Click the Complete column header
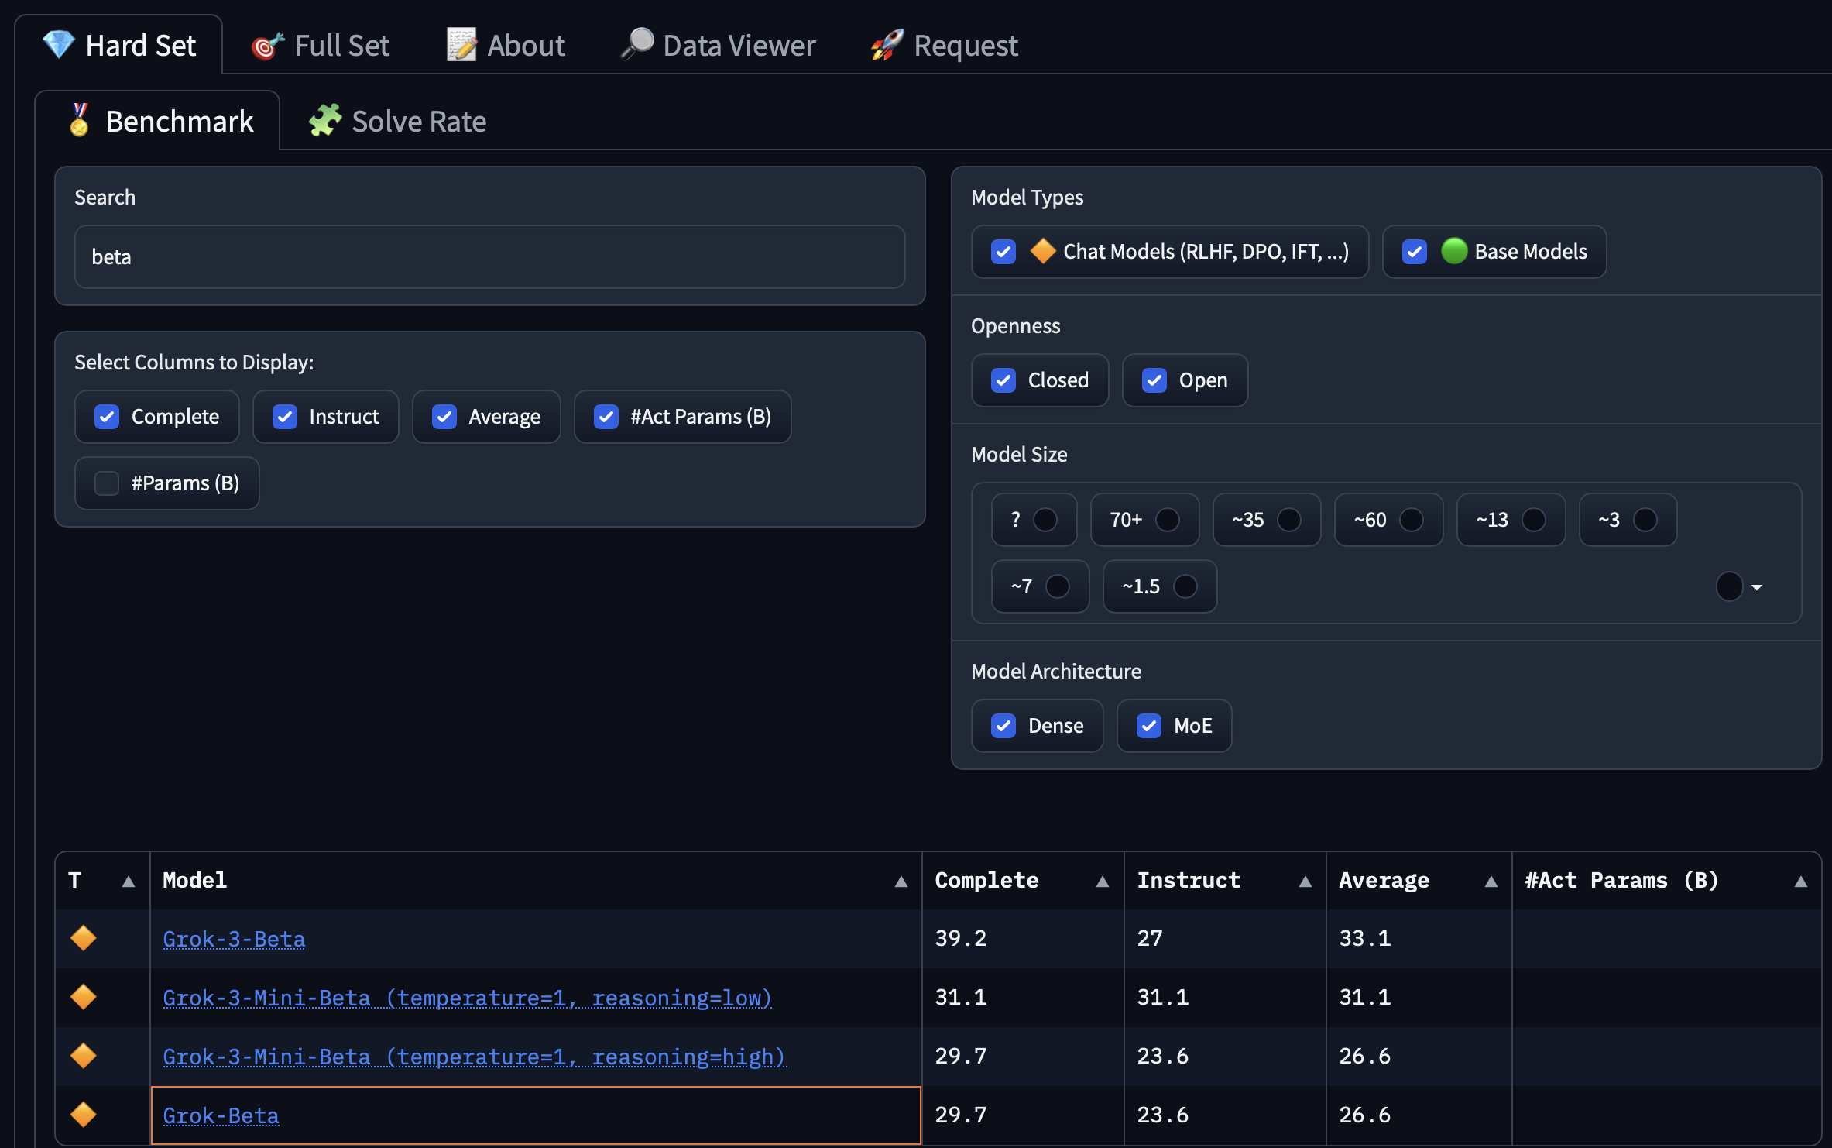This screenshot has height=1148, width=1832. [1023, 881]
